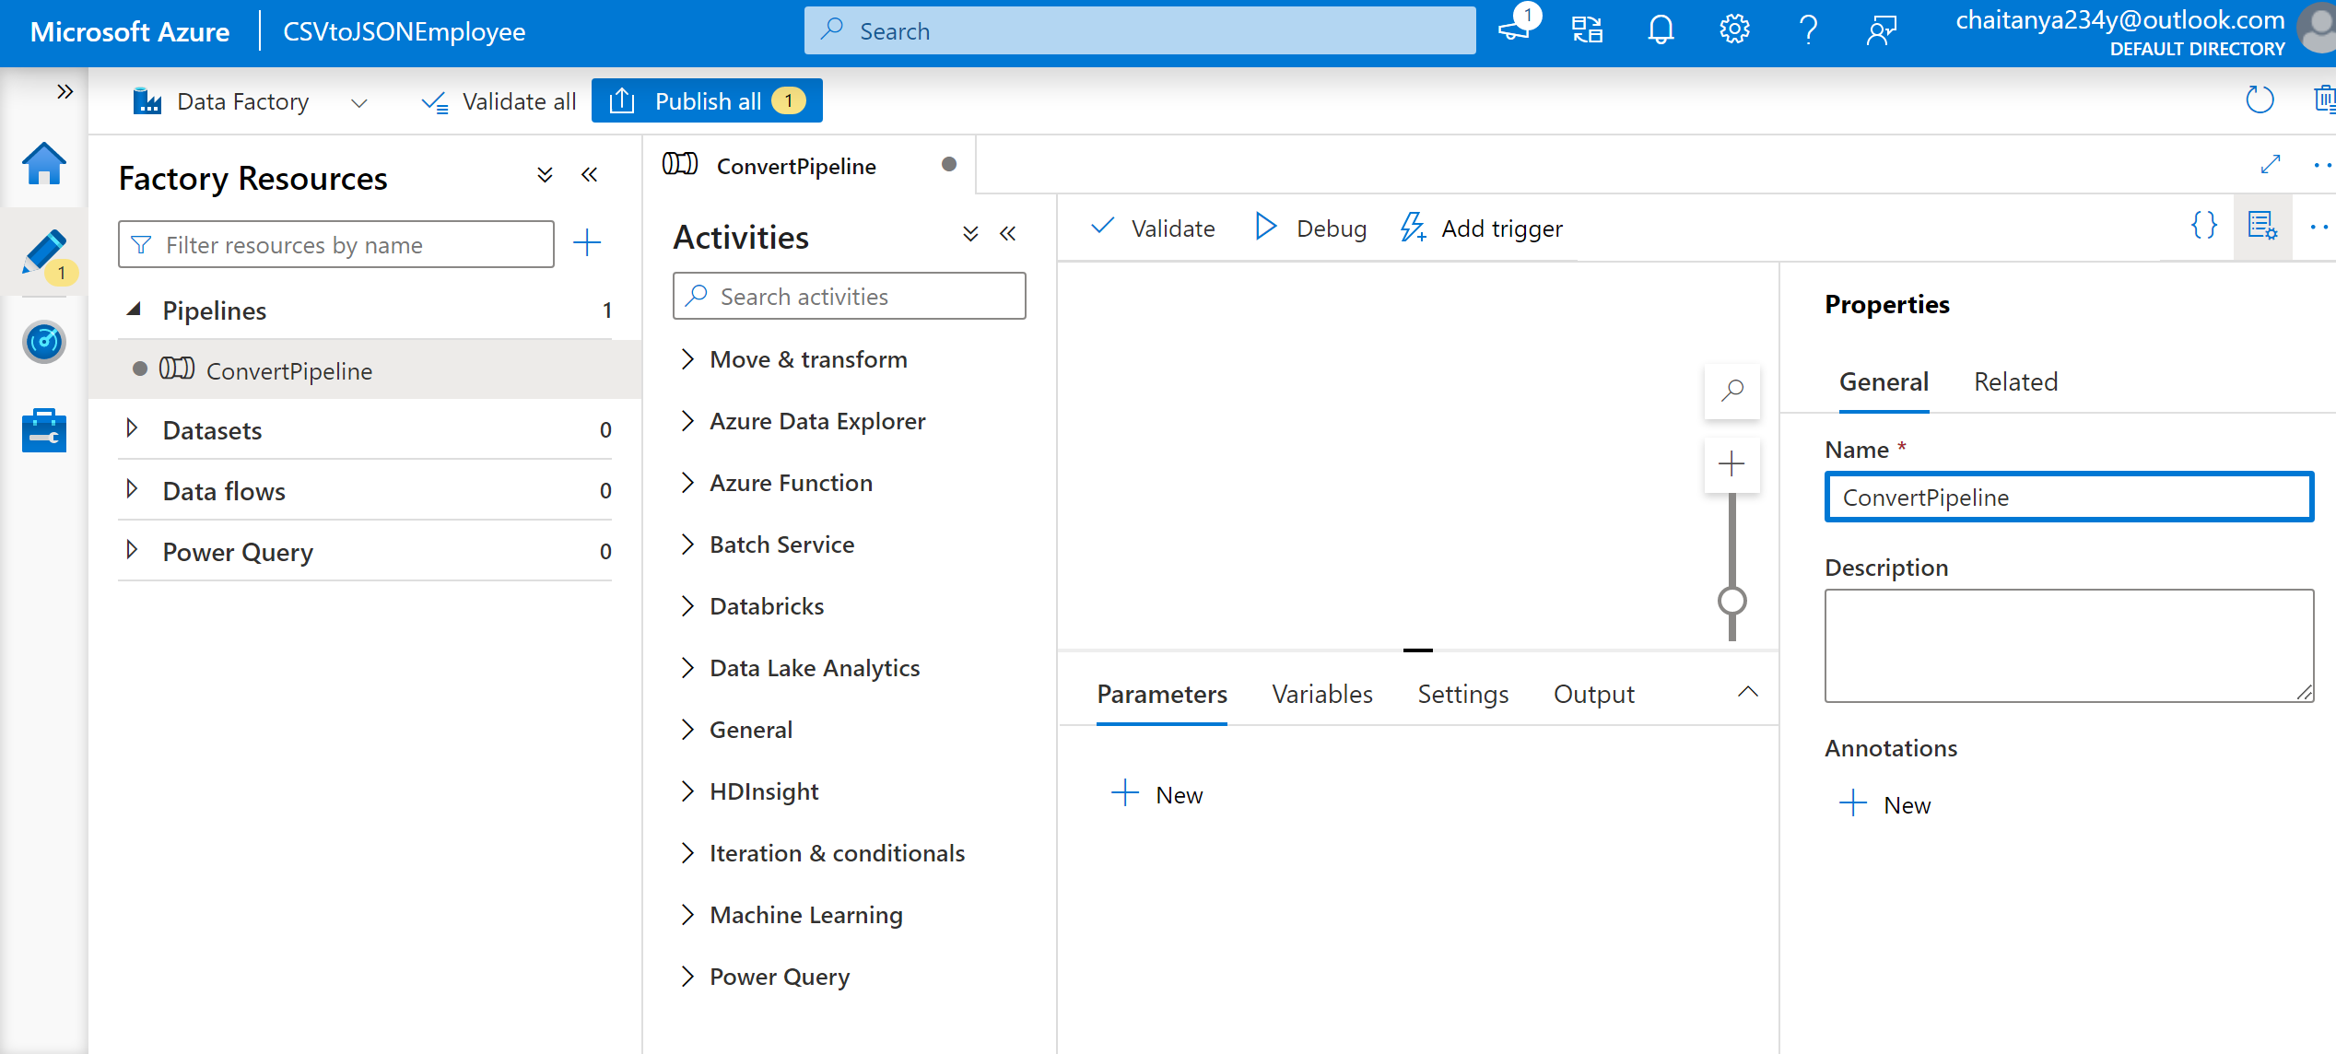
Task: Open the Data Factory dropdown
Action: click(x=251, y=100)
